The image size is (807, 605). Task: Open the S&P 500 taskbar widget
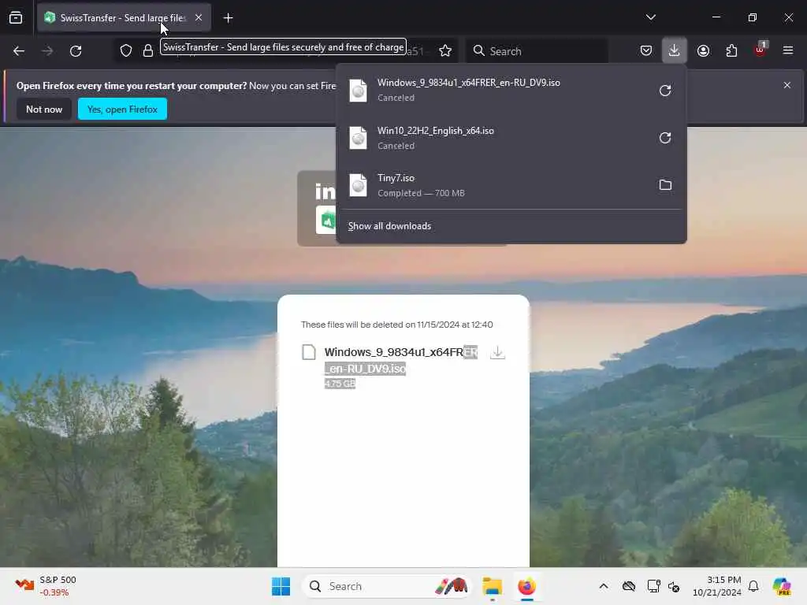pos(46,586)
